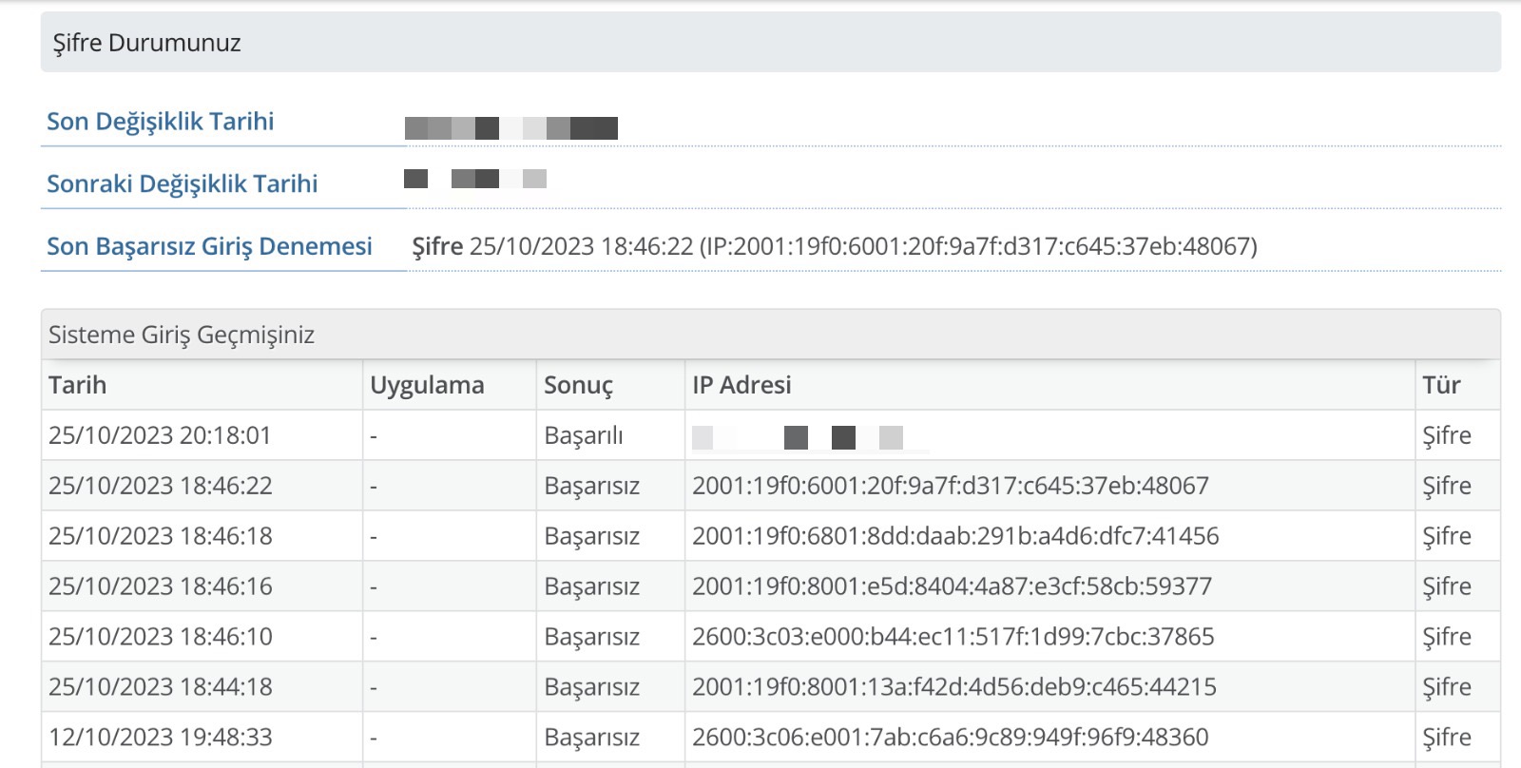Click Başarısız result in the 18:44:18 row

coord(591,687)
